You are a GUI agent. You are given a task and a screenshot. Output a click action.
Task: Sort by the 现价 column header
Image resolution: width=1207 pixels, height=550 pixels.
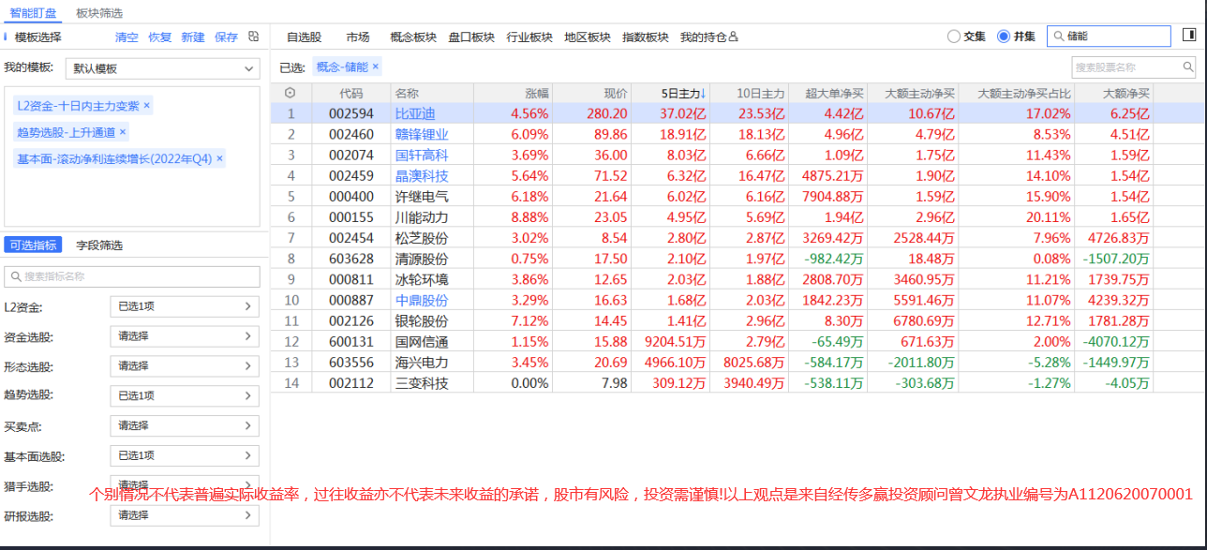point(615,93)
